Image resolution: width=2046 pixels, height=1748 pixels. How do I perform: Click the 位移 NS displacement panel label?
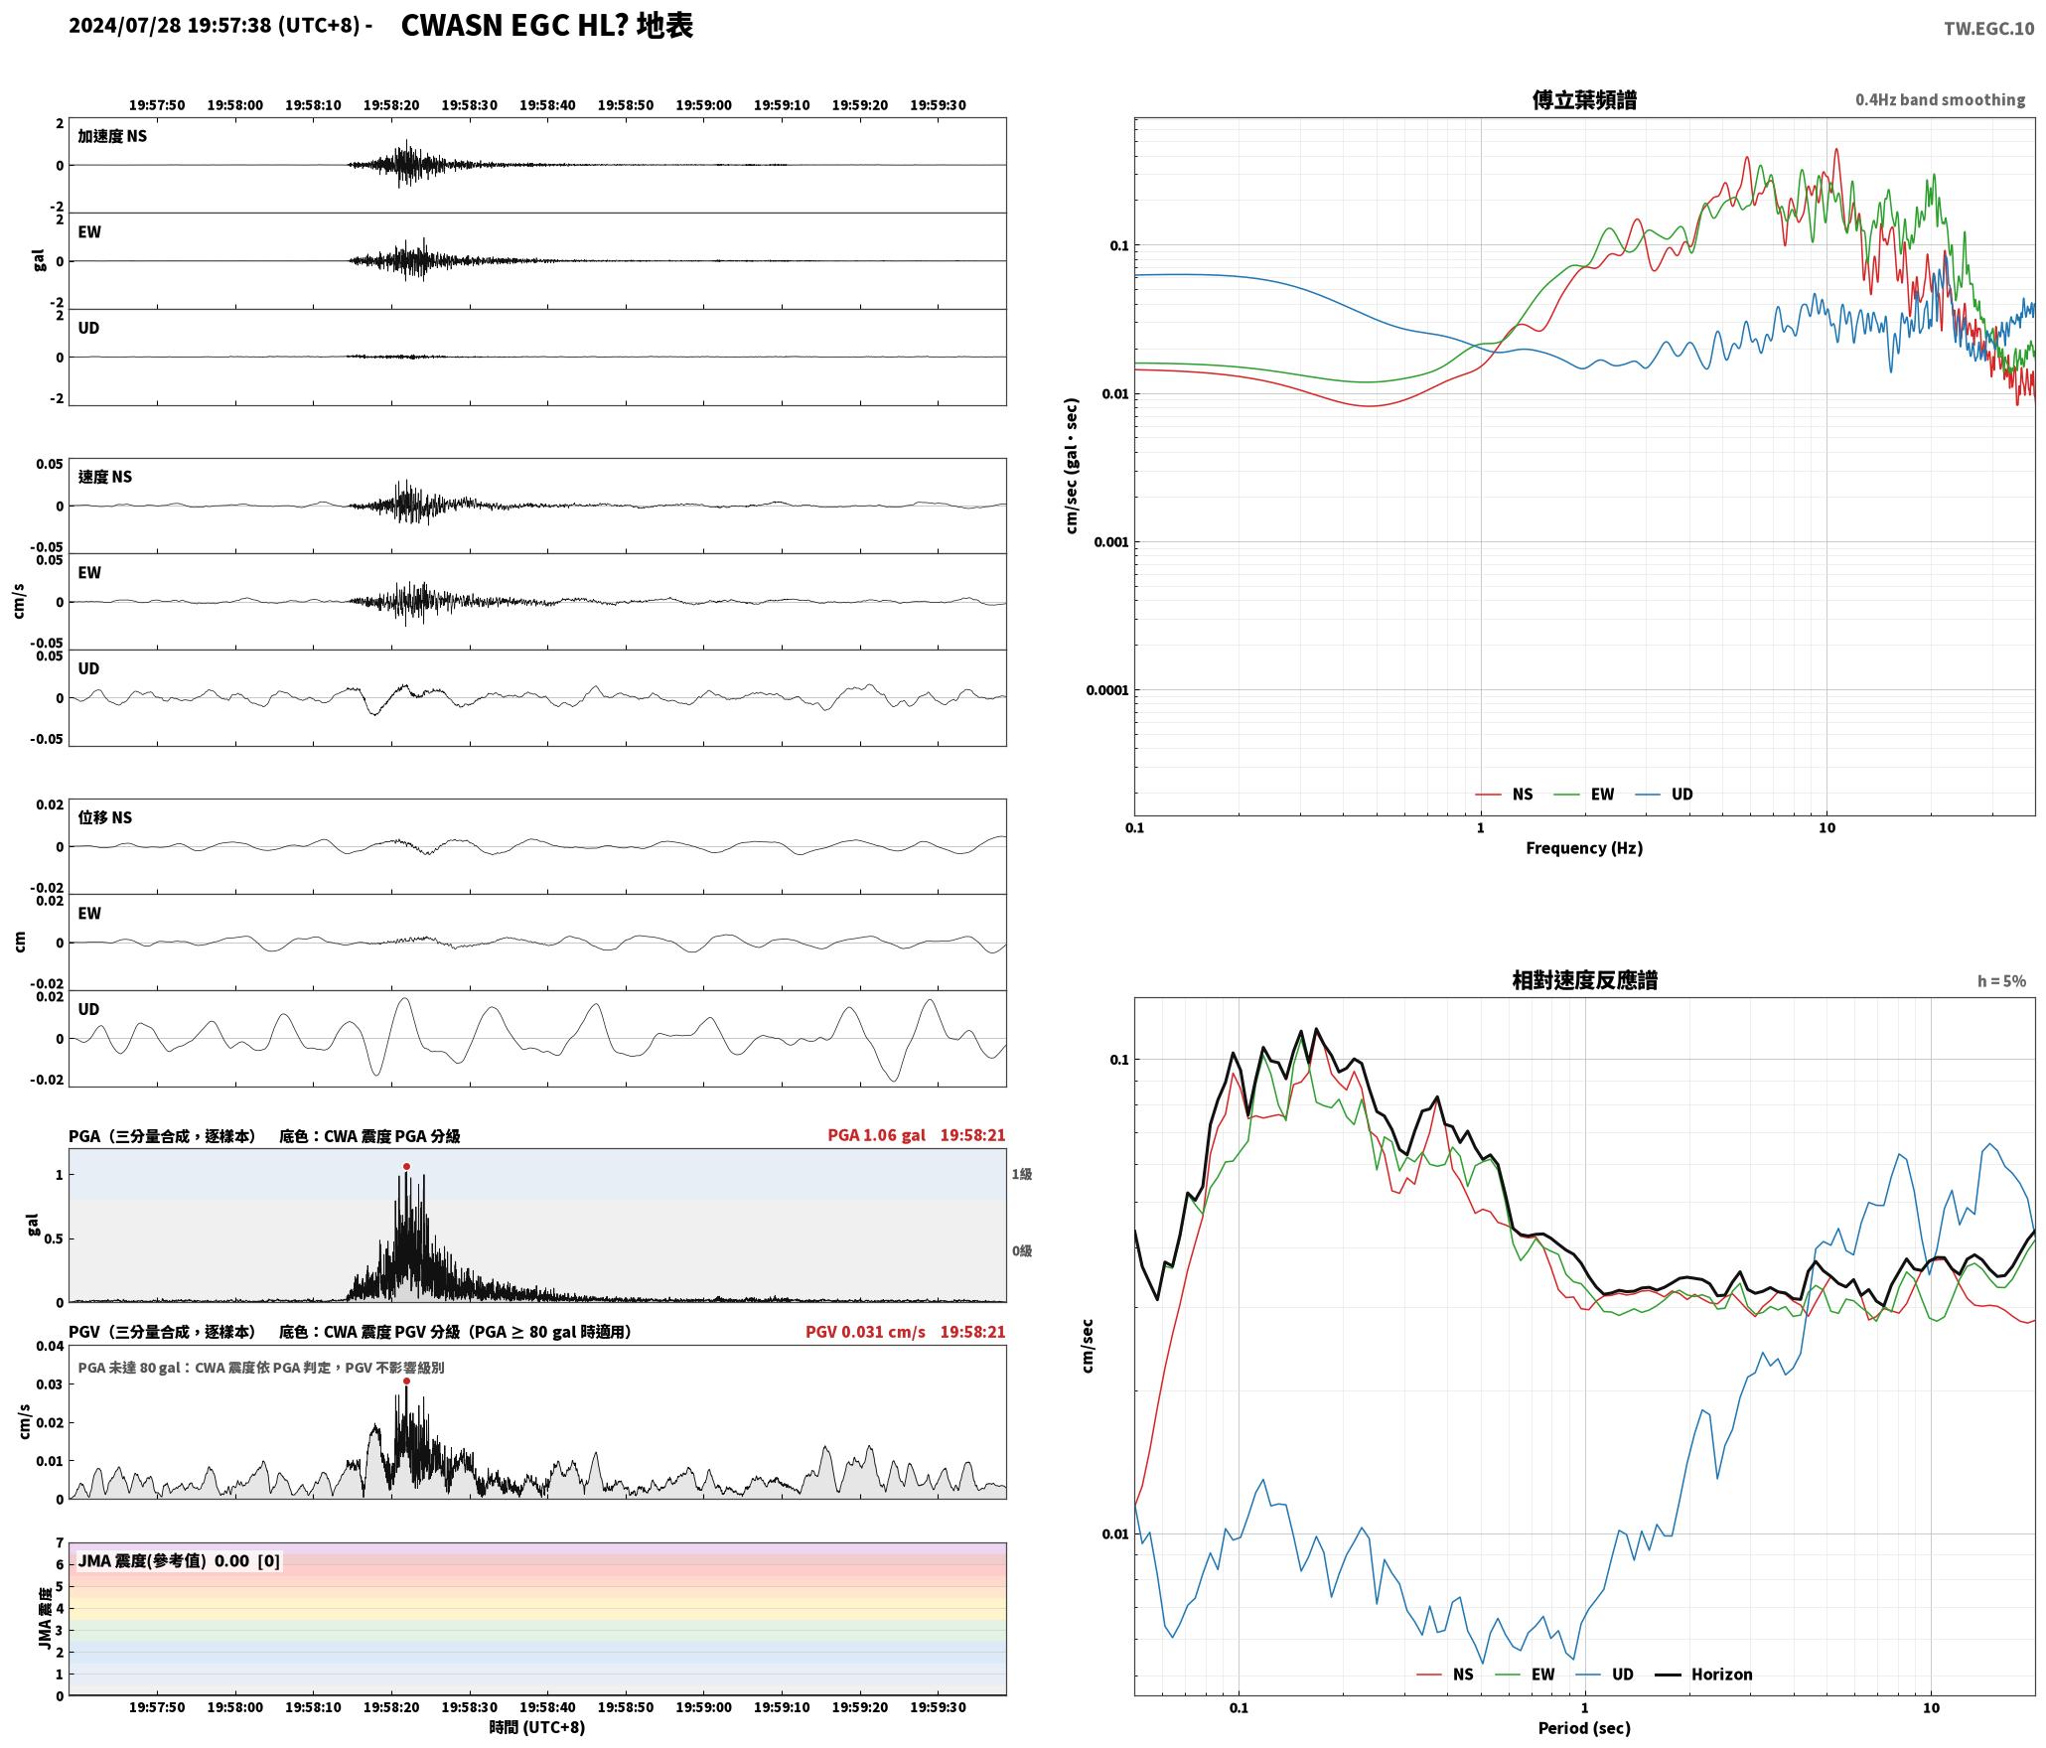[x=104, y=816]
